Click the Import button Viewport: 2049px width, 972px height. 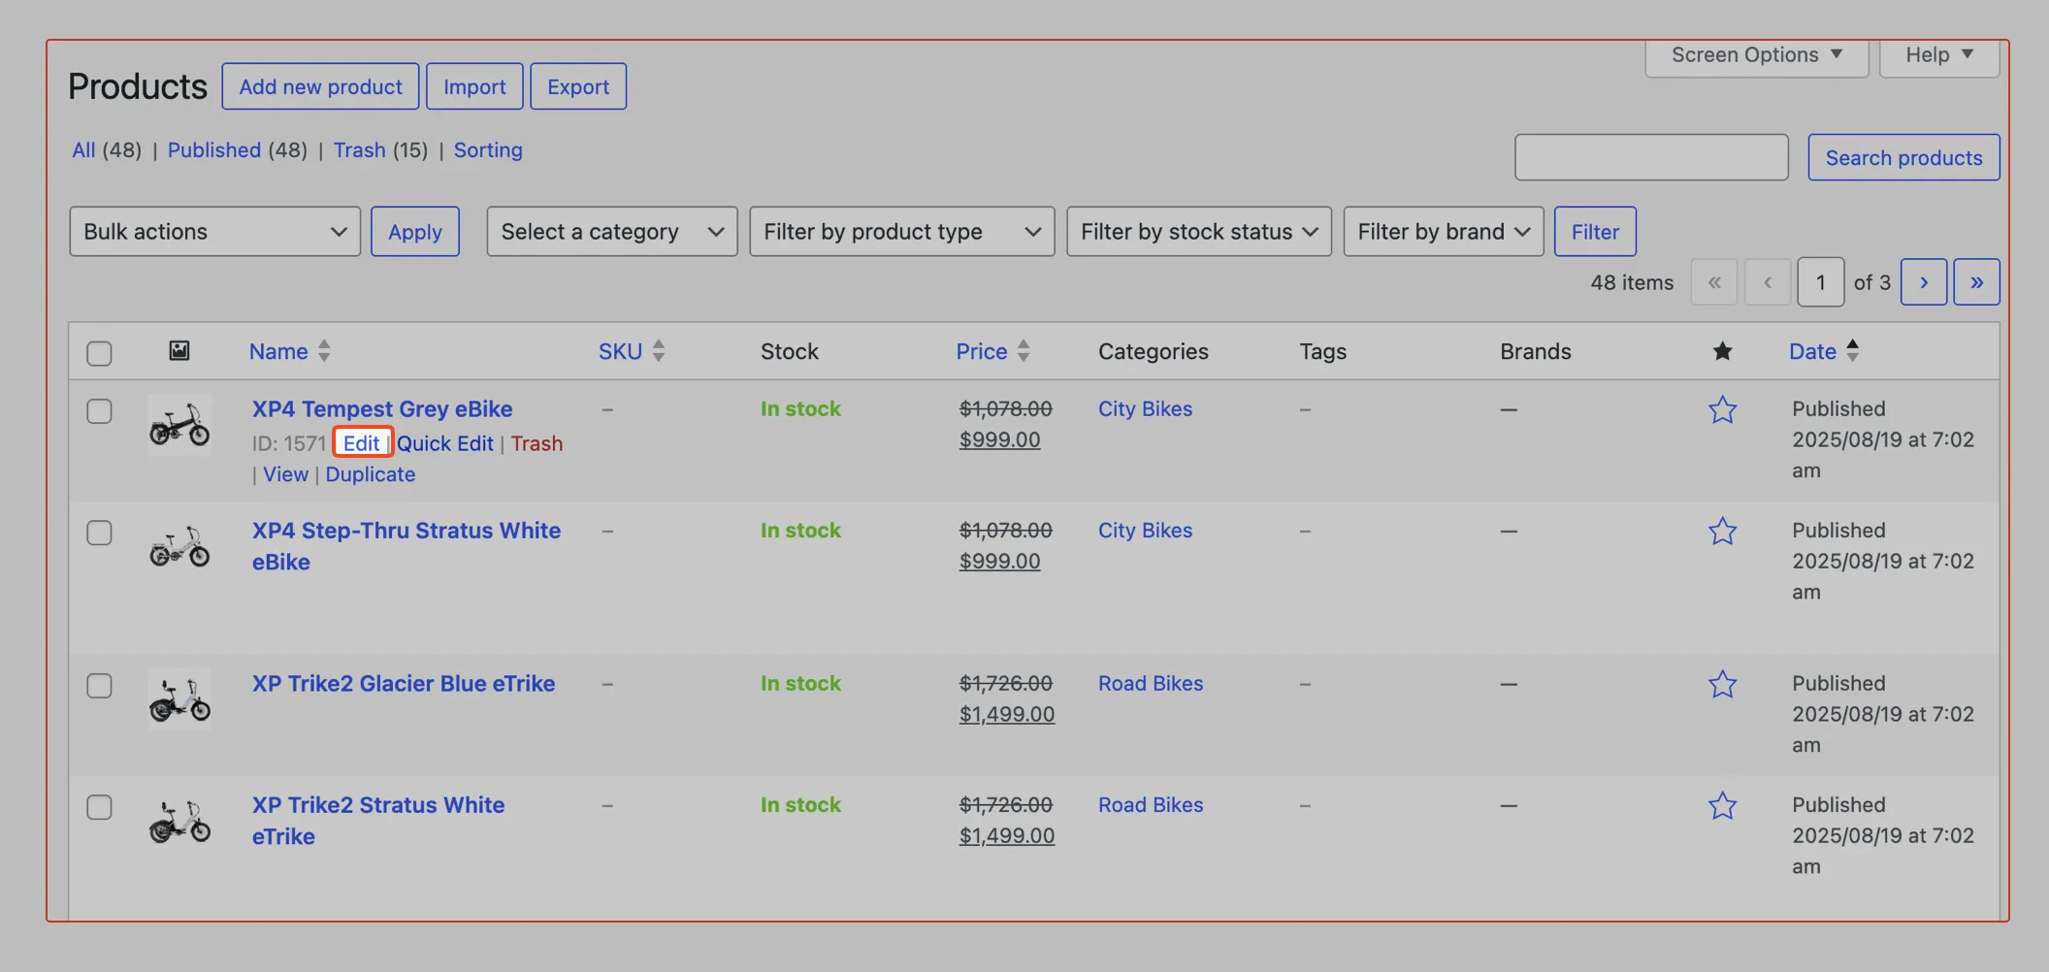coord(474,86)
